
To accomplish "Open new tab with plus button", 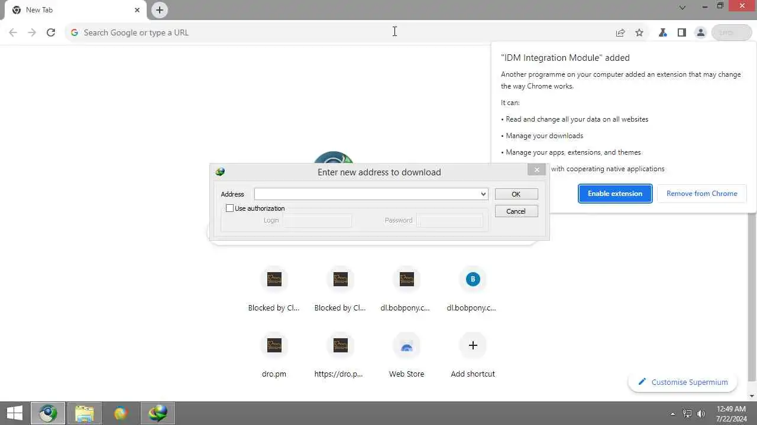I will coord(160,10).
